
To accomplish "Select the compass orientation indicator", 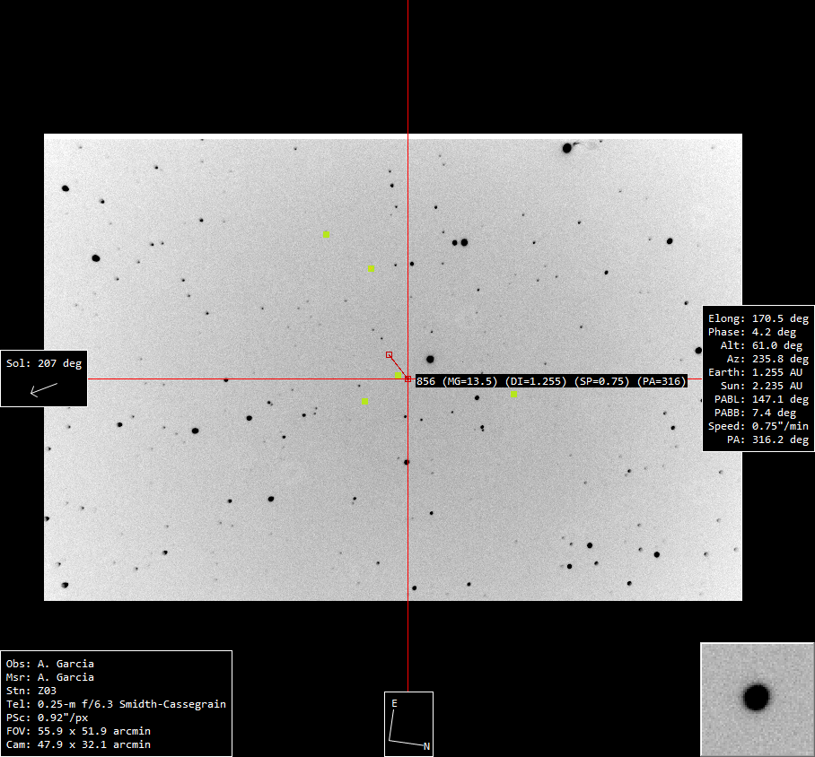I will point(408,723).
